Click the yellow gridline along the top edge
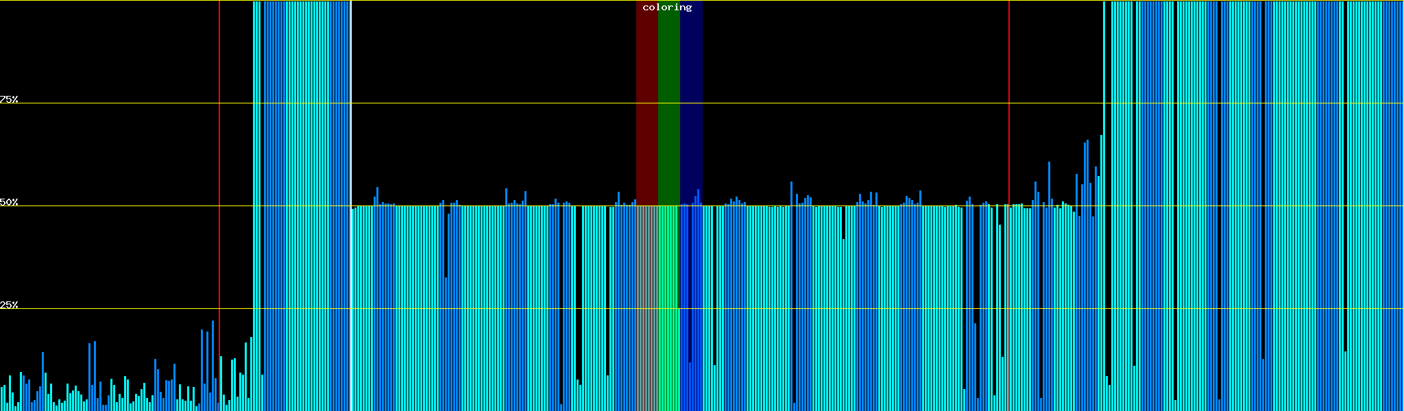 (x=480, y=1)
